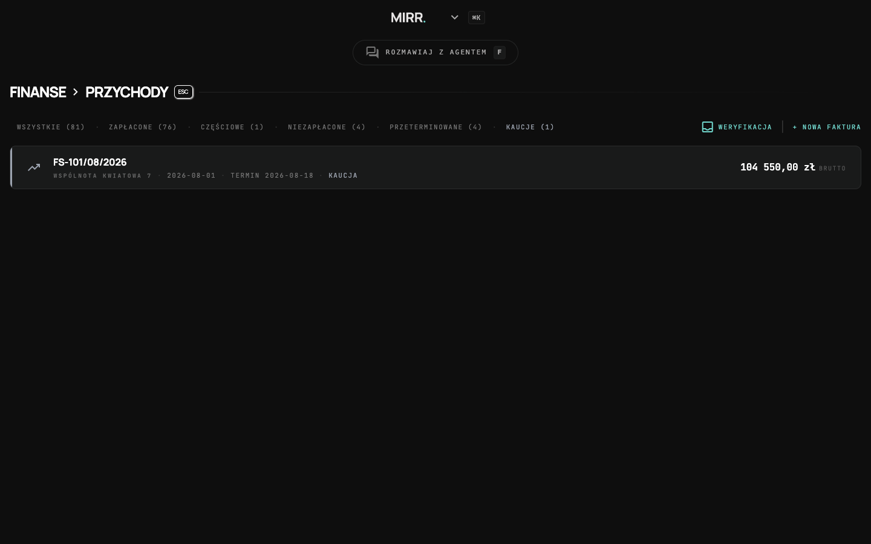Click the issue date 2026-08-01
This screenshot has height=544, width=871.
click(191, 176)
